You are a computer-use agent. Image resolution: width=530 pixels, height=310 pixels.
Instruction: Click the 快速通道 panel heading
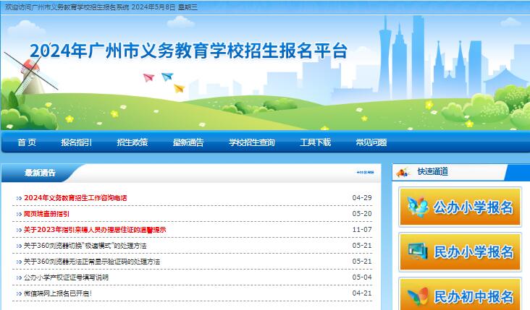click(x=433, y=172)
